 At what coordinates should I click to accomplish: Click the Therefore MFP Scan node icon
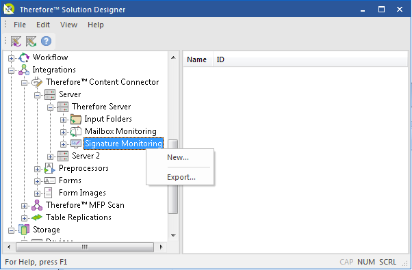(x=37, y=205)
